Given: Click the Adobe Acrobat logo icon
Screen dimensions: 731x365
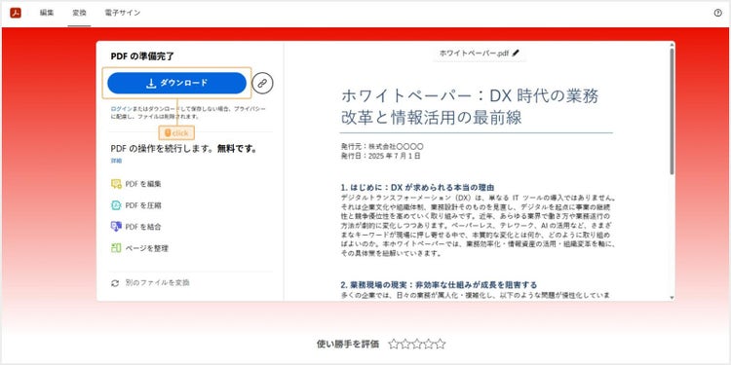Looking at the screenshot, I should (16, 13).
